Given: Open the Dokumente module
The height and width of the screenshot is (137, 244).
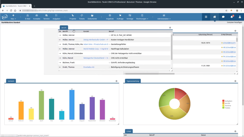Looking at the screenshot, I should [92, 17].
